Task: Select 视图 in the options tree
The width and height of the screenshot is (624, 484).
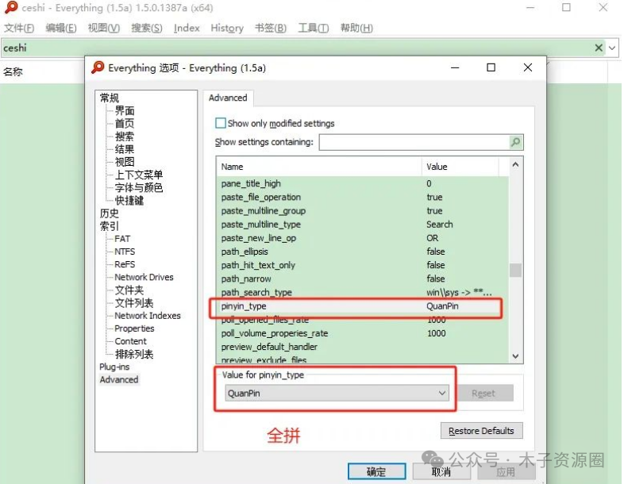Action: click(125, 162)
